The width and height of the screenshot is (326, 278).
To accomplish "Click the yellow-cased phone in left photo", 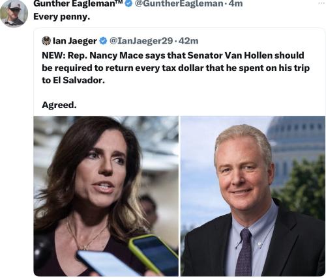I will pos(154,254).
